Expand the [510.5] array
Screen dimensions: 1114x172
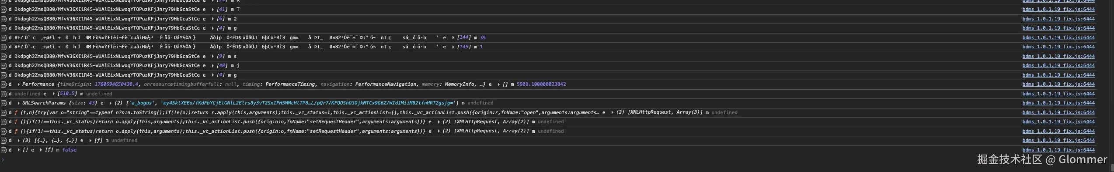coord(53,94)
